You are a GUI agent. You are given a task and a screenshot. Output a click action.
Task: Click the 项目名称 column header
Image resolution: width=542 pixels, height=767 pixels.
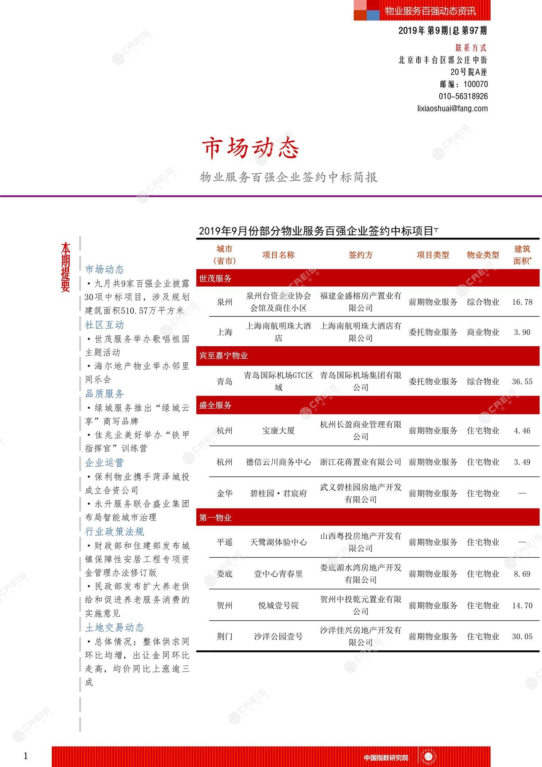coord(278,255)
